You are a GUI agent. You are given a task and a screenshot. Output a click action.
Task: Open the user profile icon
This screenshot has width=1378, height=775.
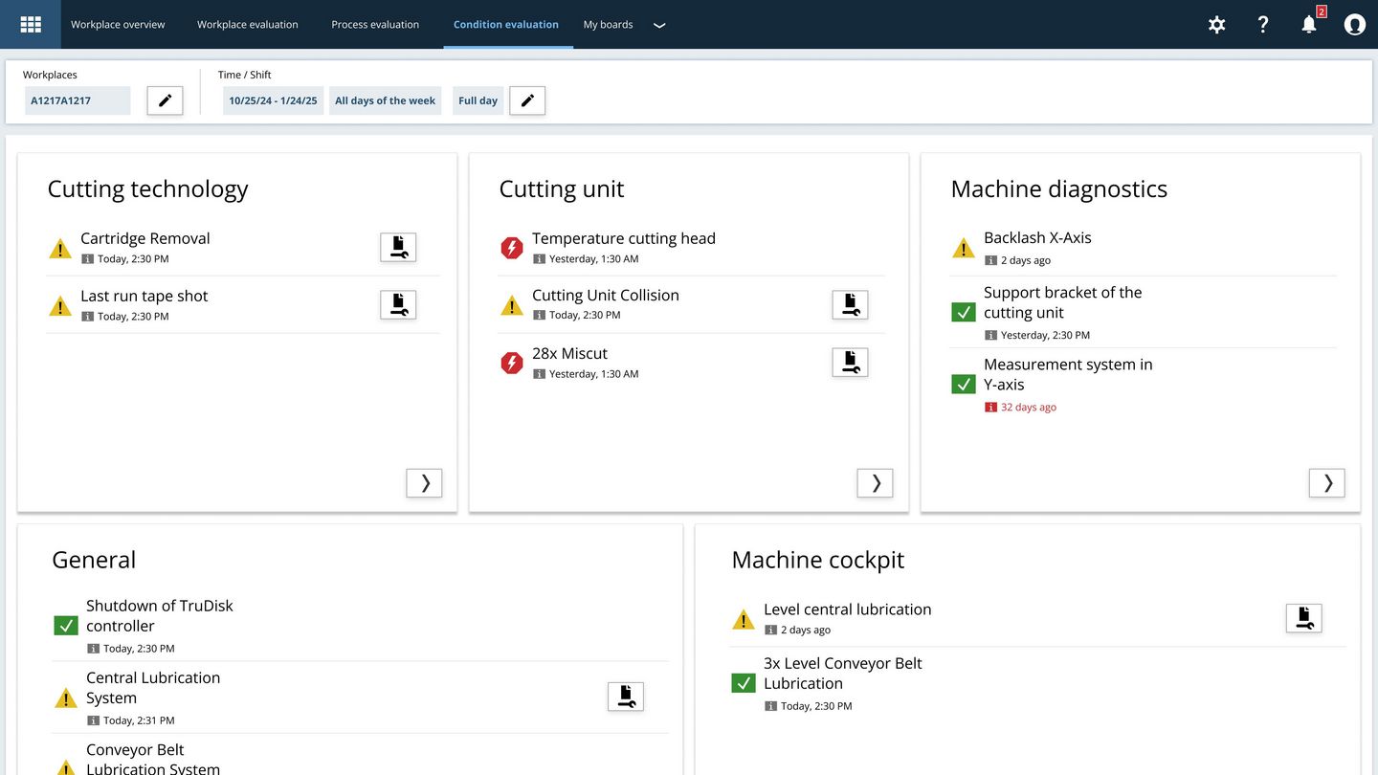(x=1354, y=25)
